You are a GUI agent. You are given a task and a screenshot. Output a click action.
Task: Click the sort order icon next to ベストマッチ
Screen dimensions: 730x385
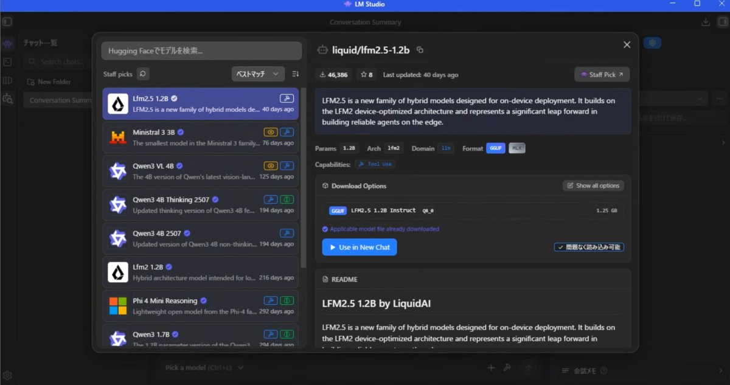click(296, 74)
